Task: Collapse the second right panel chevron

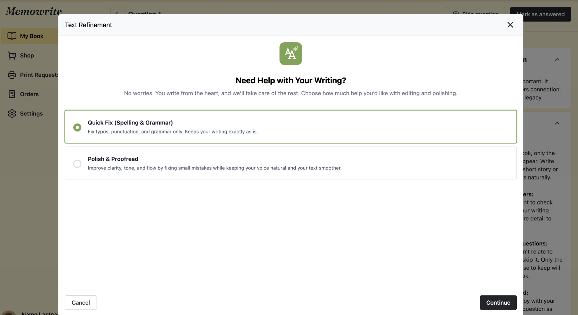Action: pos(557,124)
